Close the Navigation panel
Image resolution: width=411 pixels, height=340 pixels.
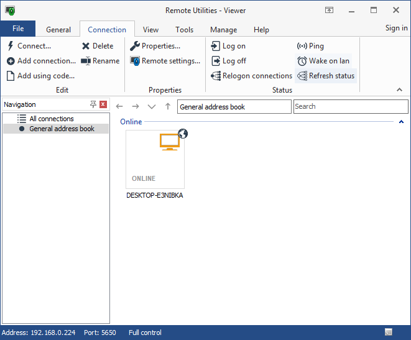click(103, 104)
